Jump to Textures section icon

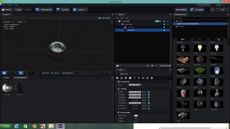point(121,78)
